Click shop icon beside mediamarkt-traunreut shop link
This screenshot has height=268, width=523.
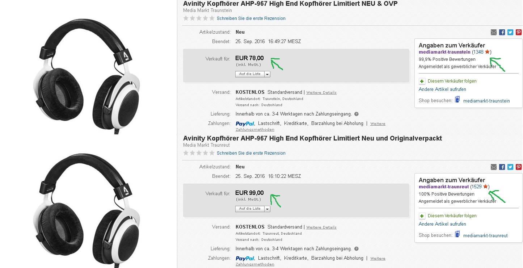(x=457, y=235)
